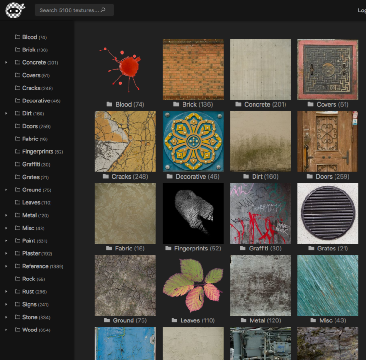
Task: Click the Graffiti folder icon in sidebar
Action: pos(18,165)
